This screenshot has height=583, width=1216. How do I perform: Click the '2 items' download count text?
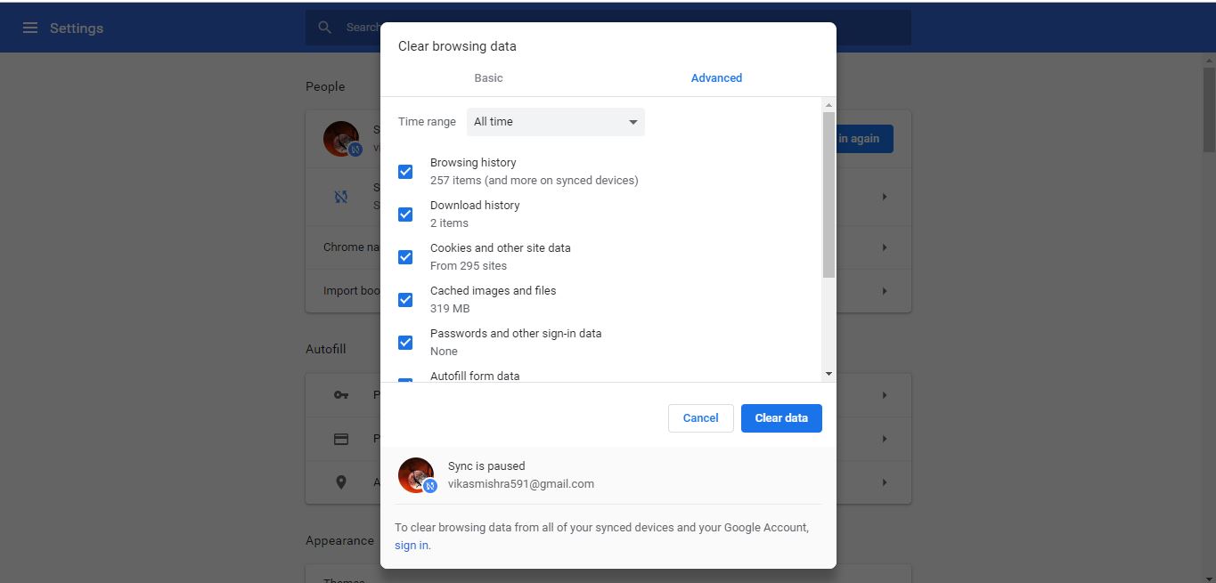pos(449,223)
